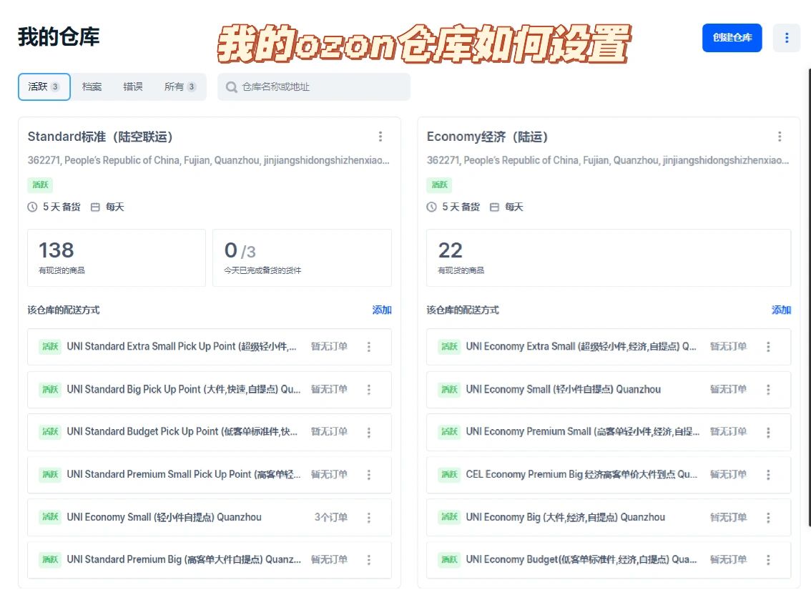
Task: Click the 该仓库的配送方式 label in Economy经济 card
Action: (463, 310)
